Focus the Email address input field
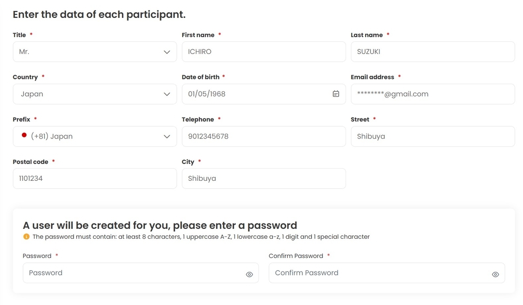 (433, 94)
